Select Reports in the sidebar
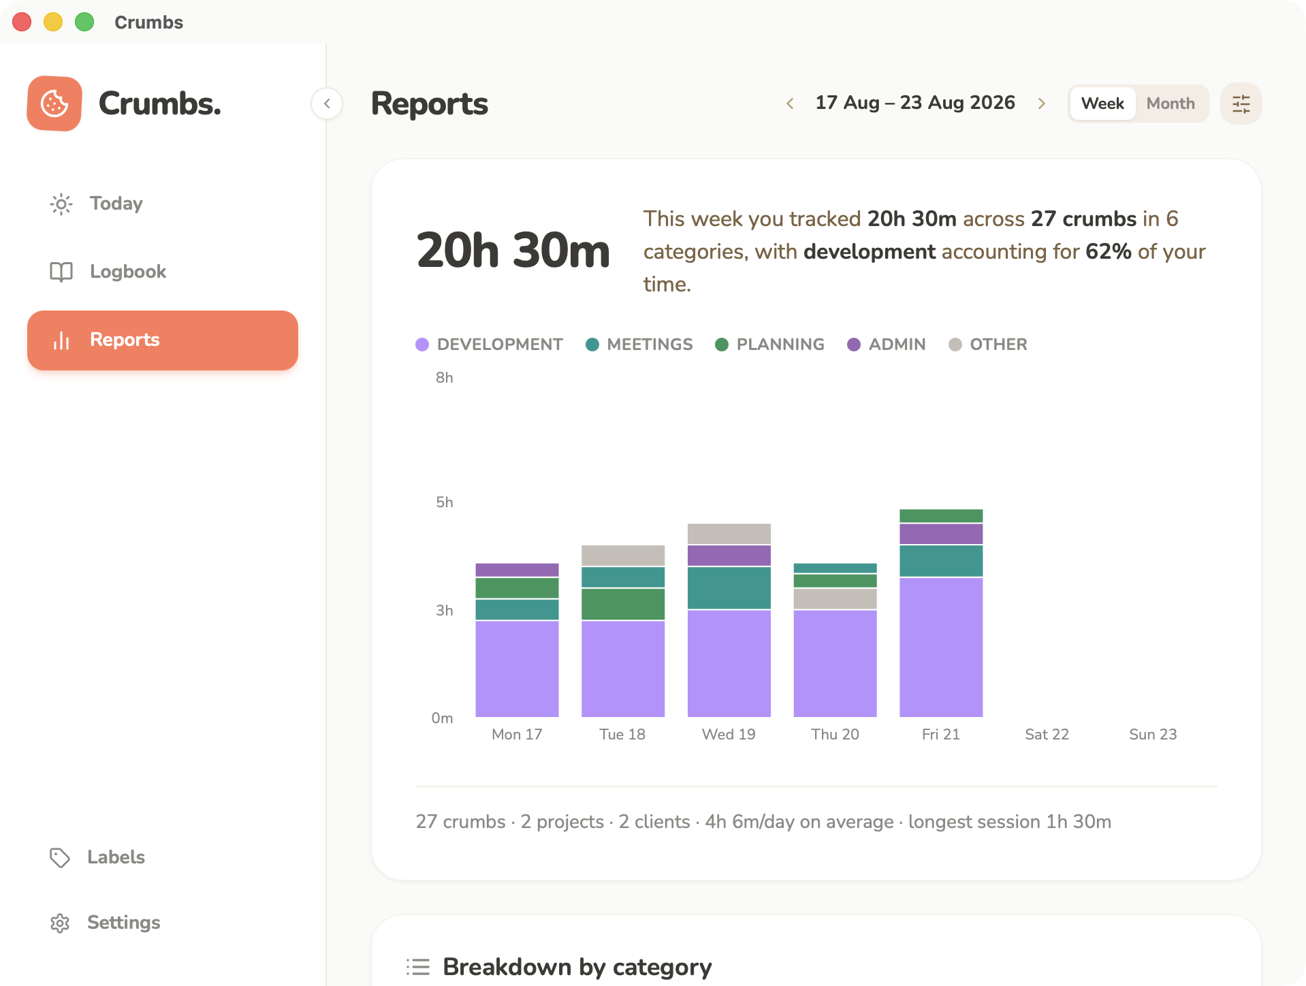This screenshot has width=1306, height=986. click(163, 340)
